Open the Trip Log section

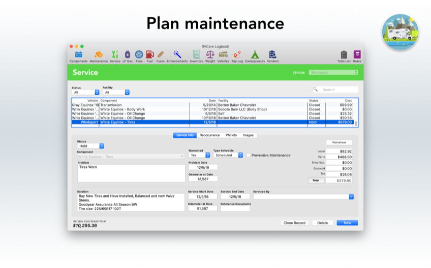pos(237,55)
